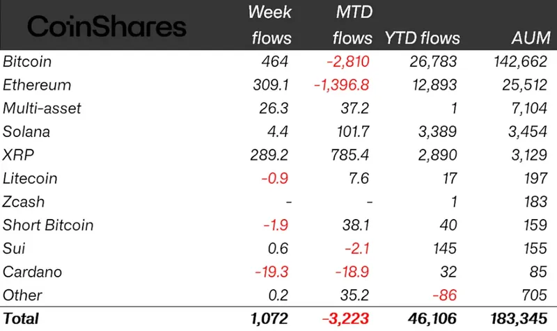Select the Sui row label

coord(14,248)
